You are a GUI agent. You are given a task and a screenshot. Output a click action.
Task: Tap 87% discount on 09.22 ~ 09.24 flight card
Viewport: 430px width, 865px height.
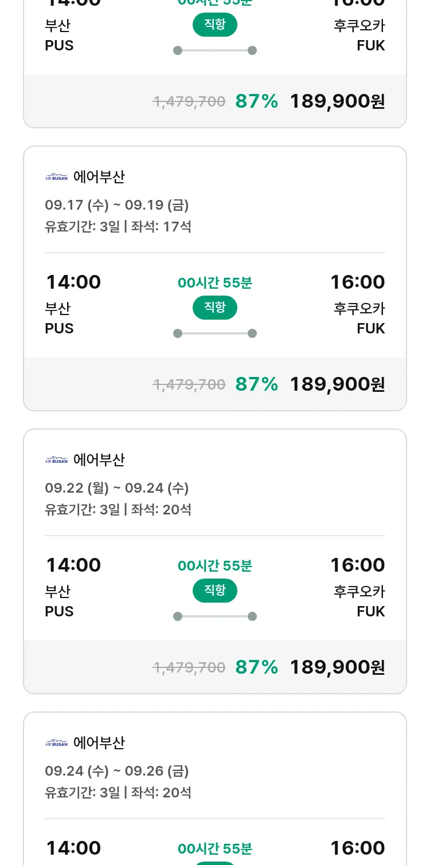pos(257,667)
